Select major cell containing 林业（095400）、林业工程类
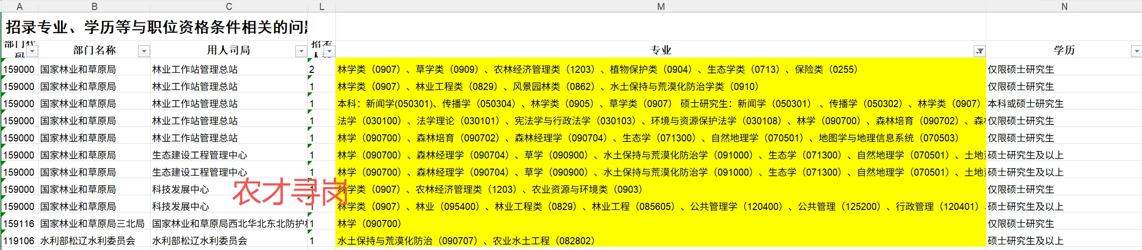Image resolution: width=1142 pixels, height=250 pixels. tap(661, 206)
